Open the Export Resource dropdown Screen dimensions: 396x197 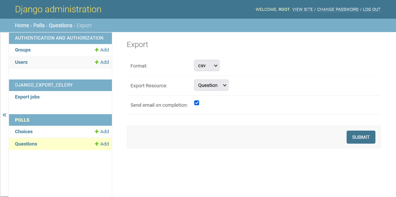pos(211,85)
